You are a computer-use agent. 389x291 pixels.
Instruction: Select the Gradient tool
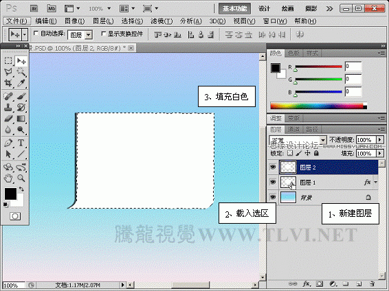click(21, 119)
